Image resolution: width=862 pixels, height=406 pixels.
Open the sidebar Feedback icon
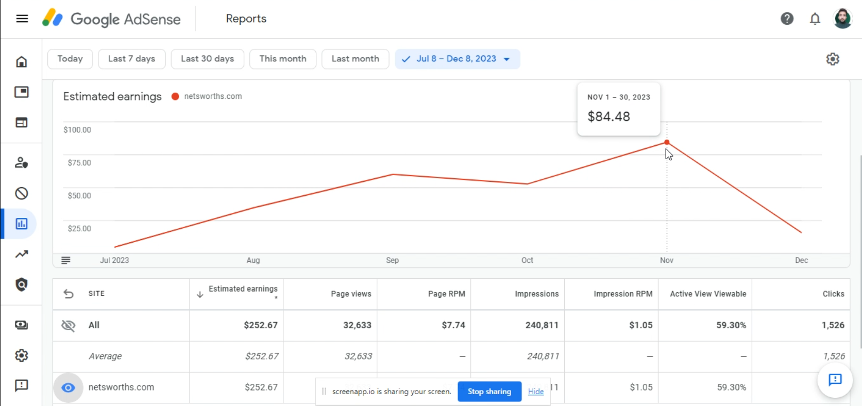click(22, 385)
